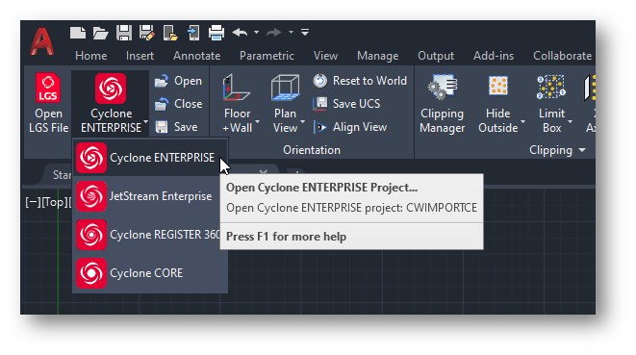Expand the Cyclone ENTERPRISE ribbon dropdown arrow
This screenshot has height=355, width=636.
point(145,121)
